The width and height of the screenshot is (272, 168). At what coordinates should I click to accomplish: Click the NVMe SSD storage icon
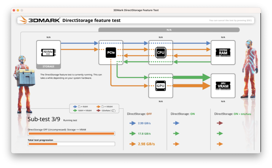click(x=48, y=52)
